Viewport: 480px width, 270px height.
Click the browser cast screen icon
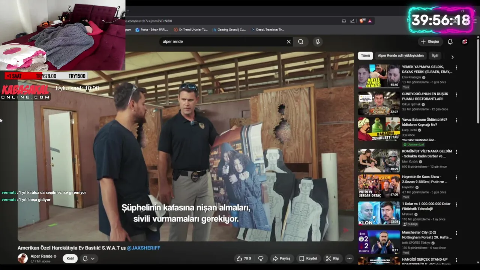(344, 21)
